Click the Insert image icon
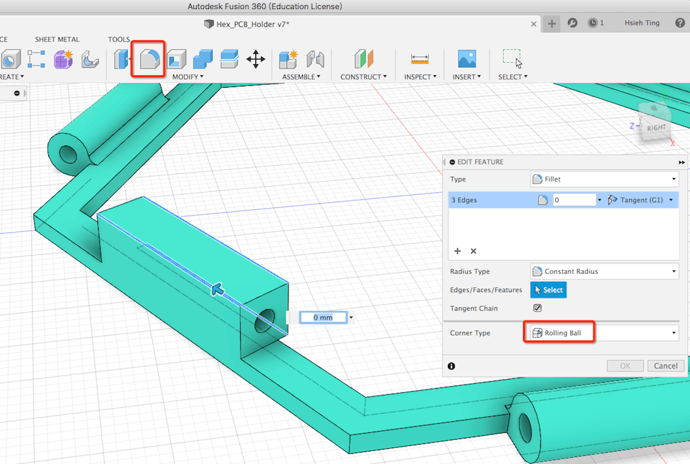This screenshot has width=690, height=464. pos(467,59)
